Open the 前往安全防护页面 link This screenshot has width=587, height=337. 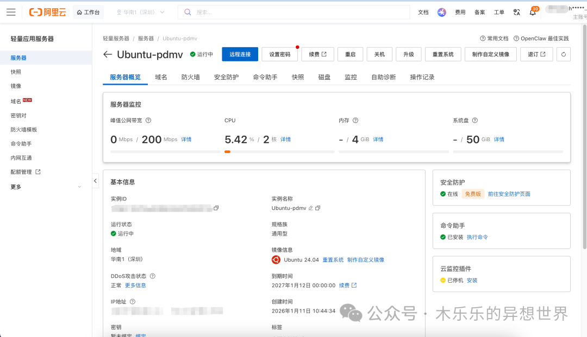[x=509, y=194]
